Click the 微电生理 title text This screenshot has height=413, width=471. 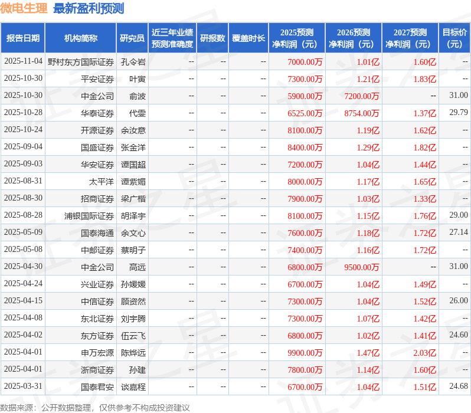click(x=24, y=8)
